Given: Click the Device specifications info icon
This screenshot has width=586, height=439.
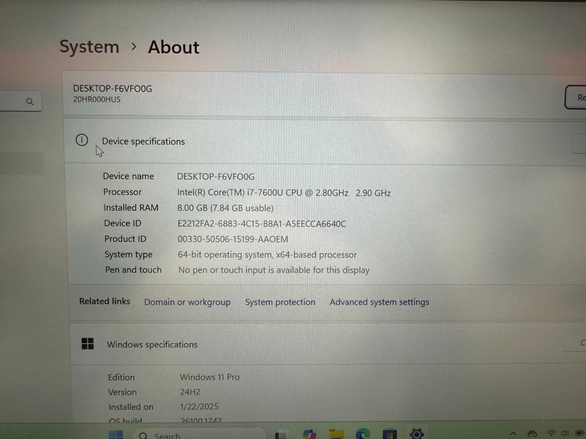Looking at the screenshot, I should pos(82,140).
